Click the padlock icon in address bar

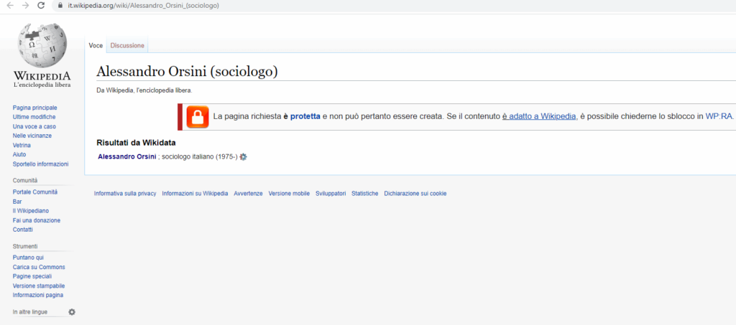click(x=60, y=6)
